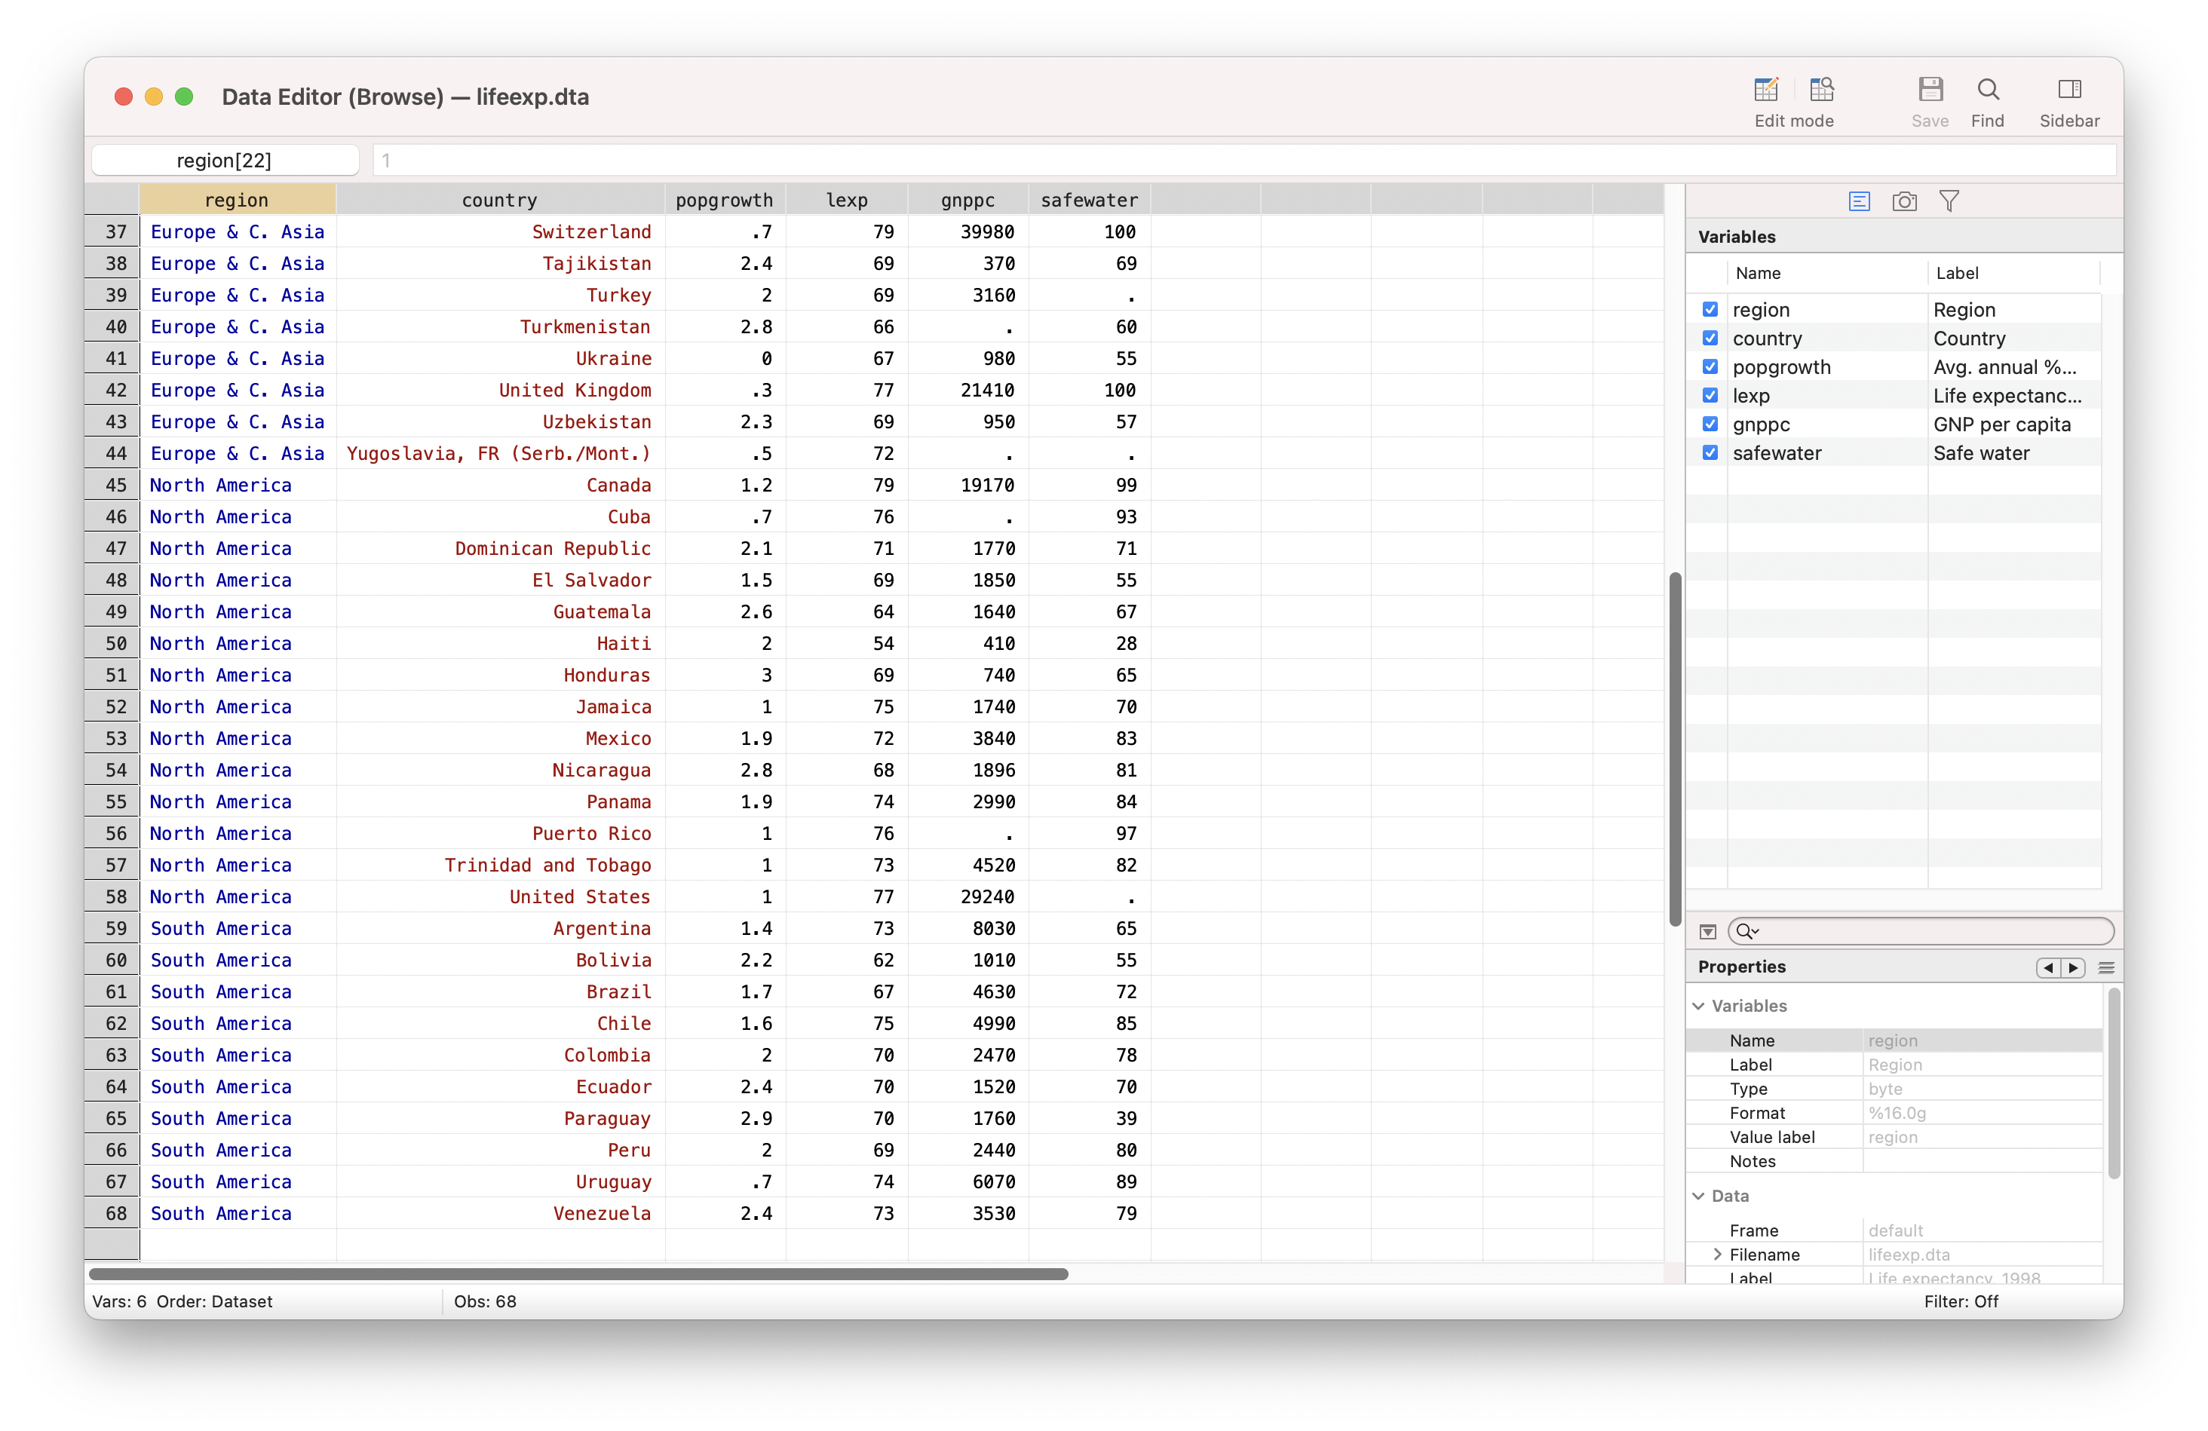Uncheck the popgrowth variable checkbox
This screenshot has width=2208, height=1431.
click(1710, 367)
